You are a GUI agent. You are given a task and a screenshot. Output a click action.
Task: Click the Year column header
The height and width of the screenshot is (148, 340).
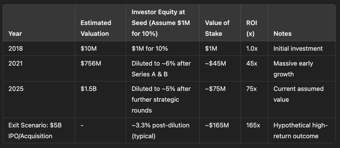tap(15, 34)
